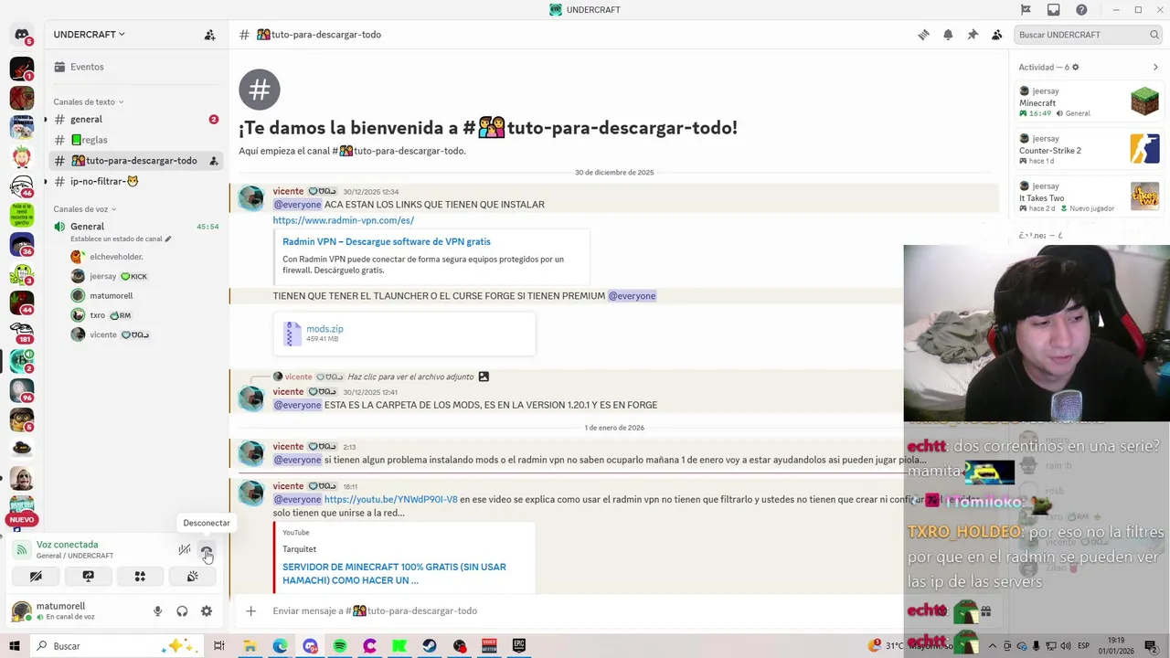
Task: Open Actividad settings gear
Action: click(x=1075, y=67)
